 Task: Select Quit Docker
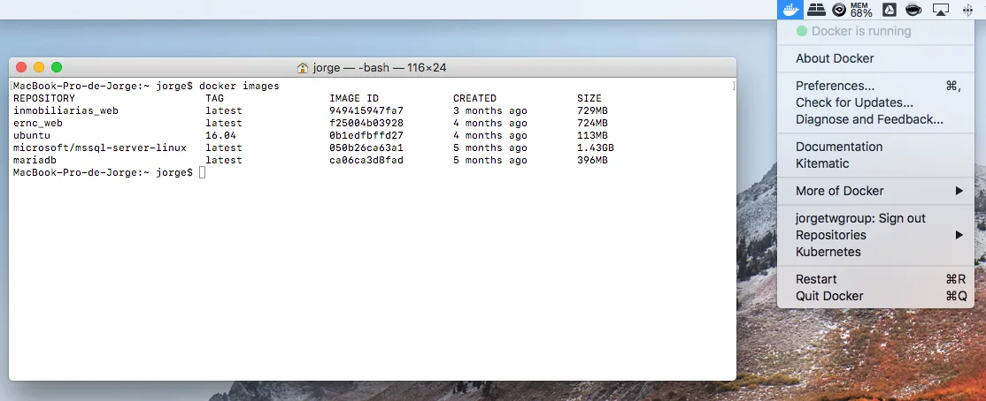pyautogui.click(x=876, y=296)
